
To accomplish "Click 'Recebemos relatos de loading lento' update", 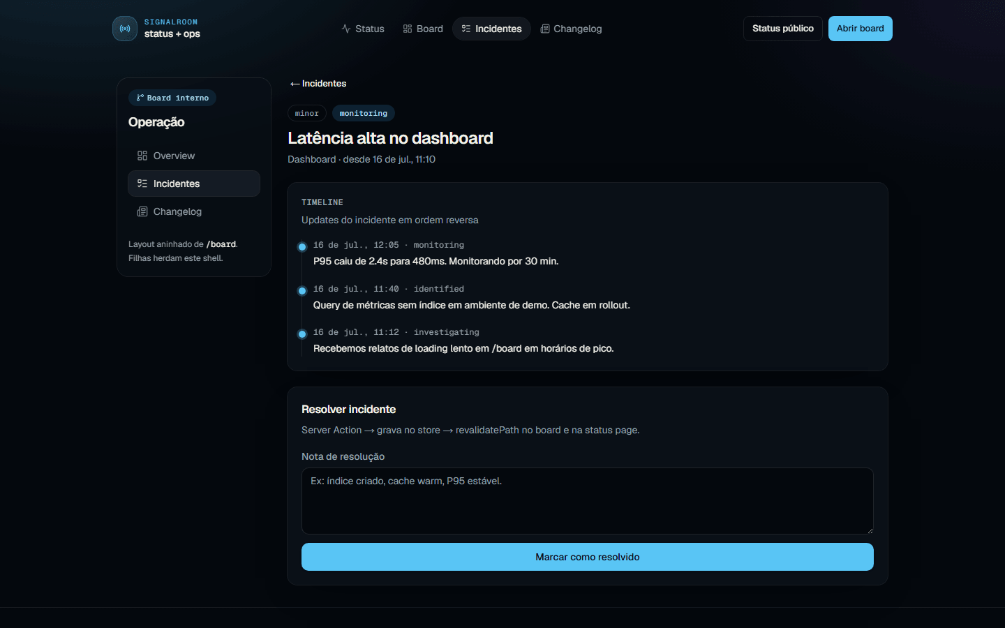I will 463,348.
